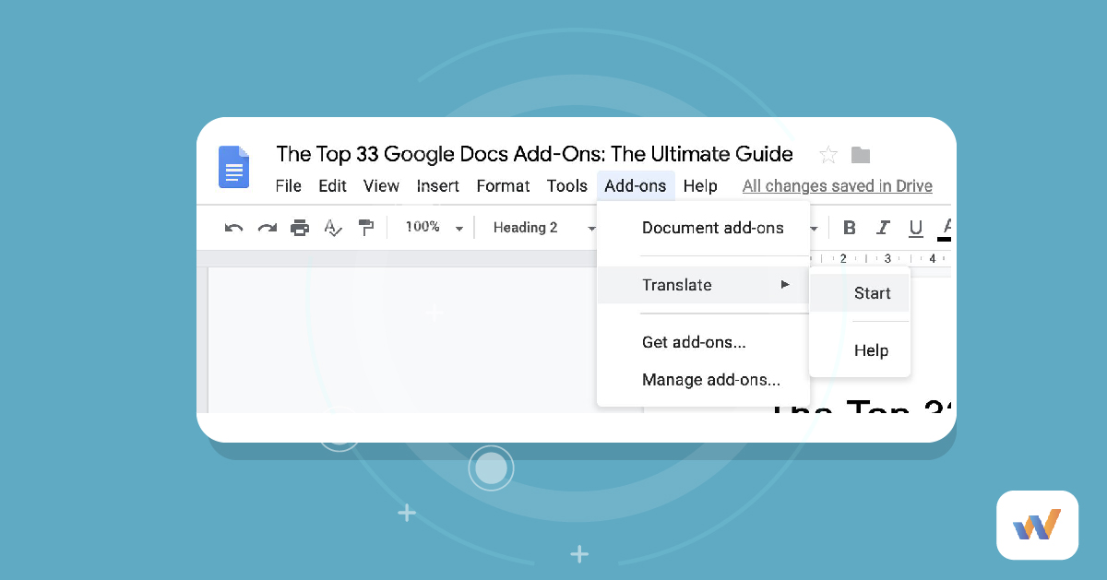
Task: Open the Move to folder icon
Action: tap(860, 154)
